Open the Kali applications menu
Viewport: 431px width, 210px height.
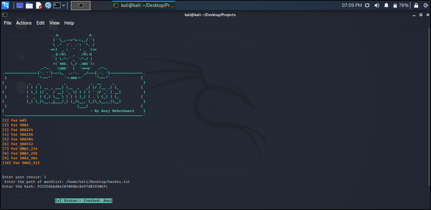(x=5, y=5)
